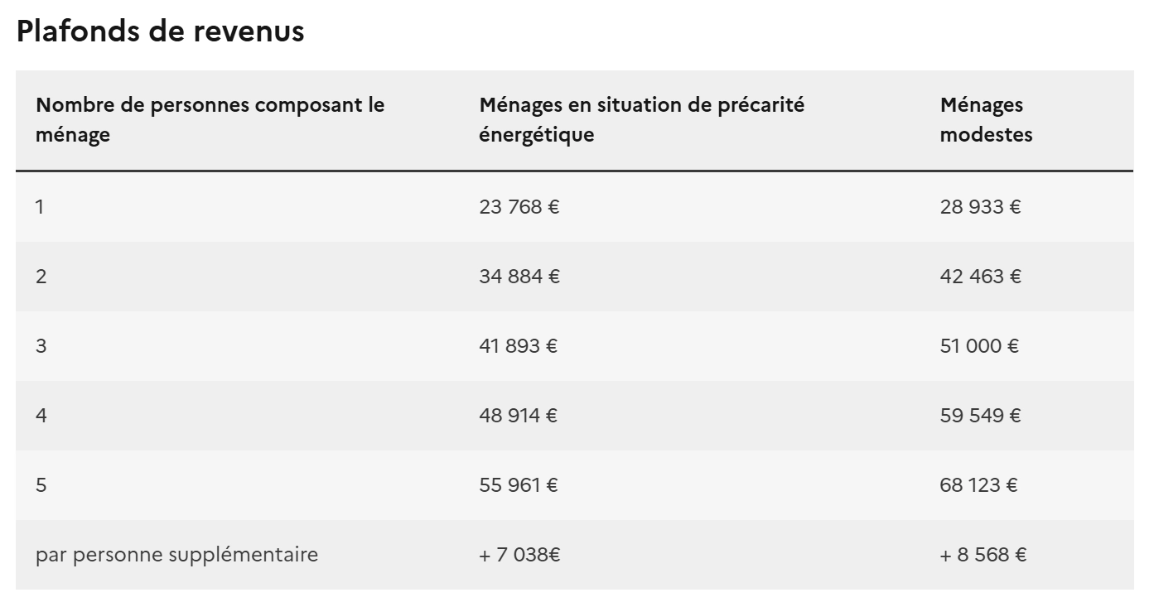Select the 28 933 € amount
The image size is (1154, 607).
click(x=980, y=207)
